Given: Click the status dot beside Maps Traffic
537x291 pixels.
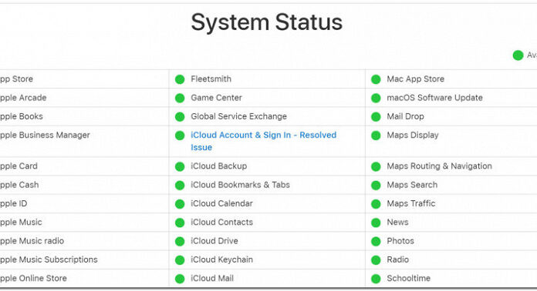Looking at the screenshot, I should click(x=376, y=204).
